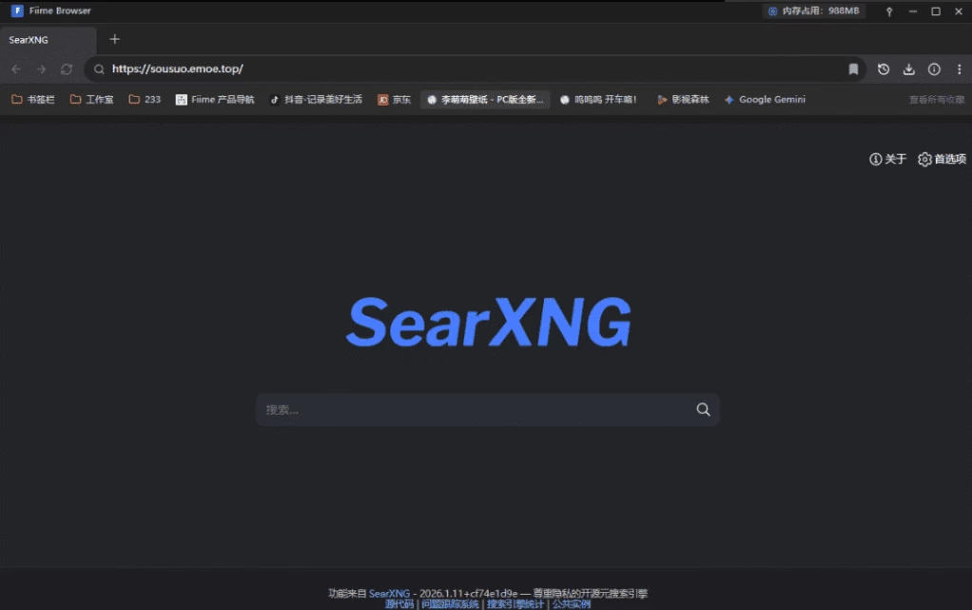
Task: Bookmark this page with the bookmark icon
Action: pyautogui.click(x=853, y=69)
